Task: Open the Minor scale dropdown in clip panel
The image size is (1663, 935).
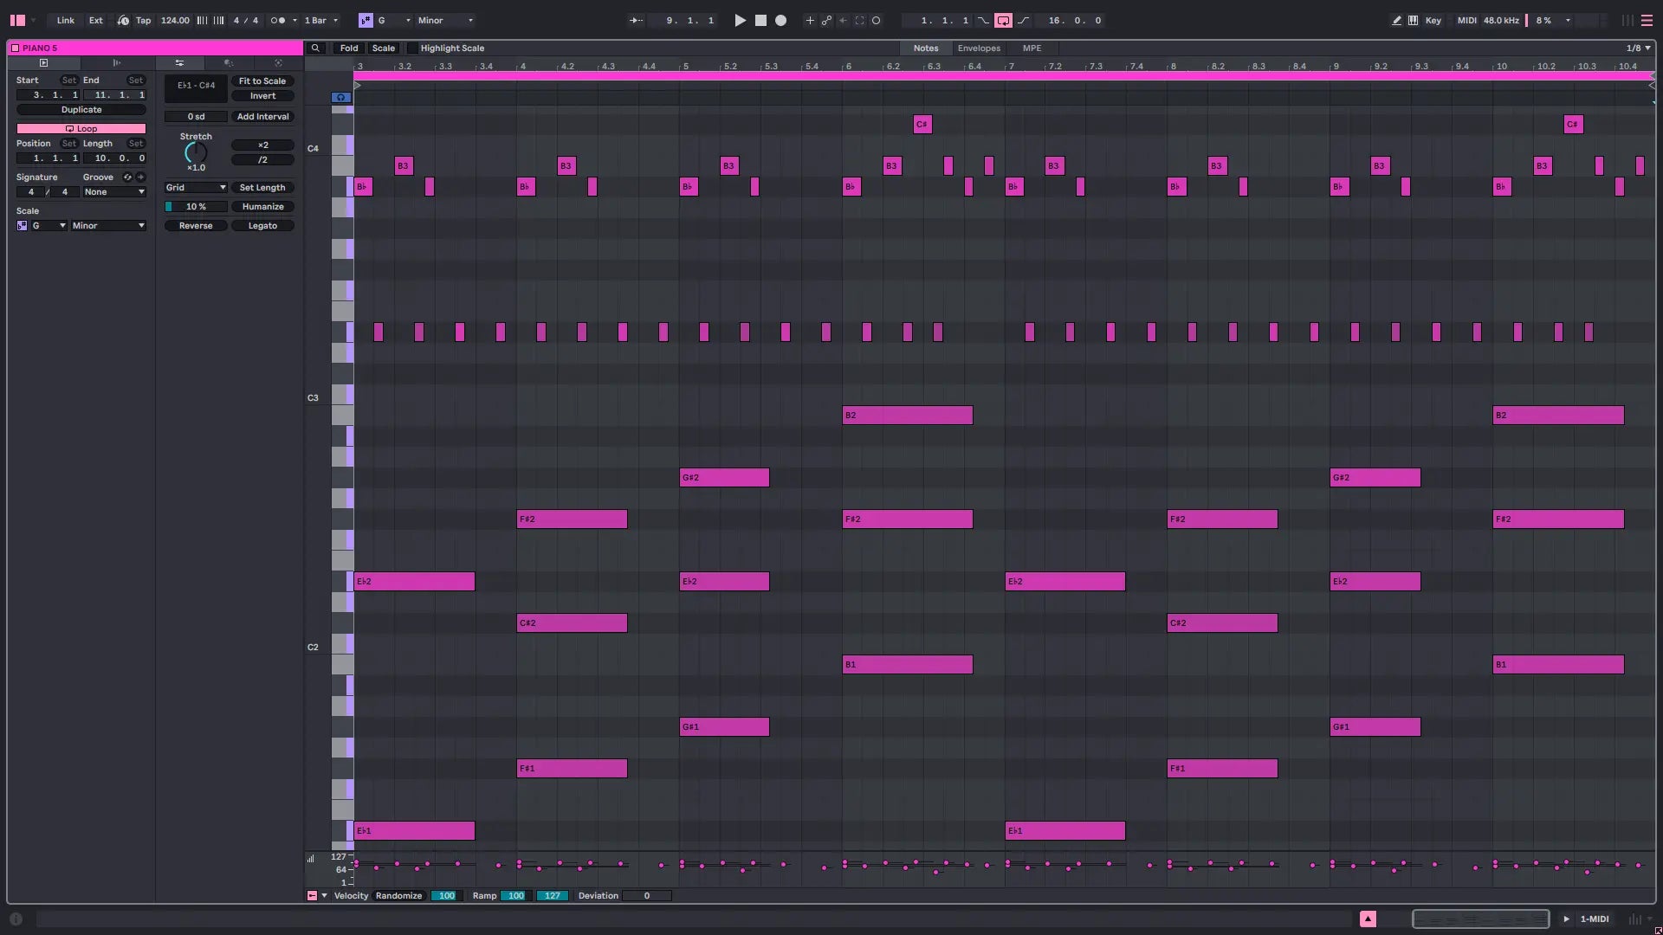Action: point(108,226)
